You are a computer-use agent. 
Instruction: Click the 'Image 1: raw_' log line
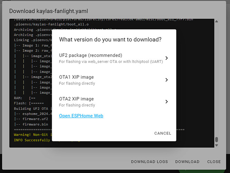tap(33, 45)
